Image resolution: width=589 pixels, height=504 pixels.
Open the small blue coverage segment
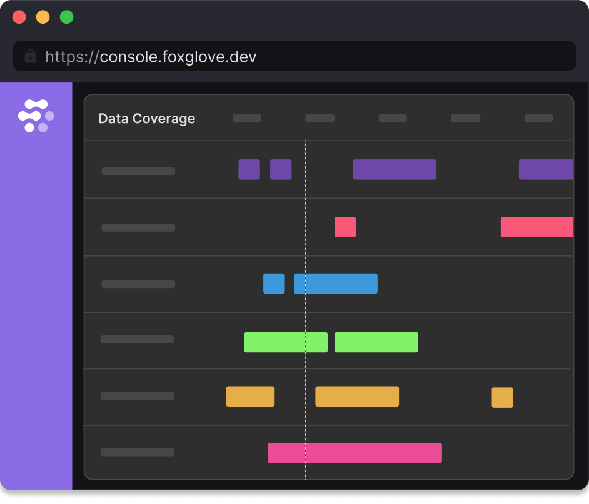tap(274, 284)
